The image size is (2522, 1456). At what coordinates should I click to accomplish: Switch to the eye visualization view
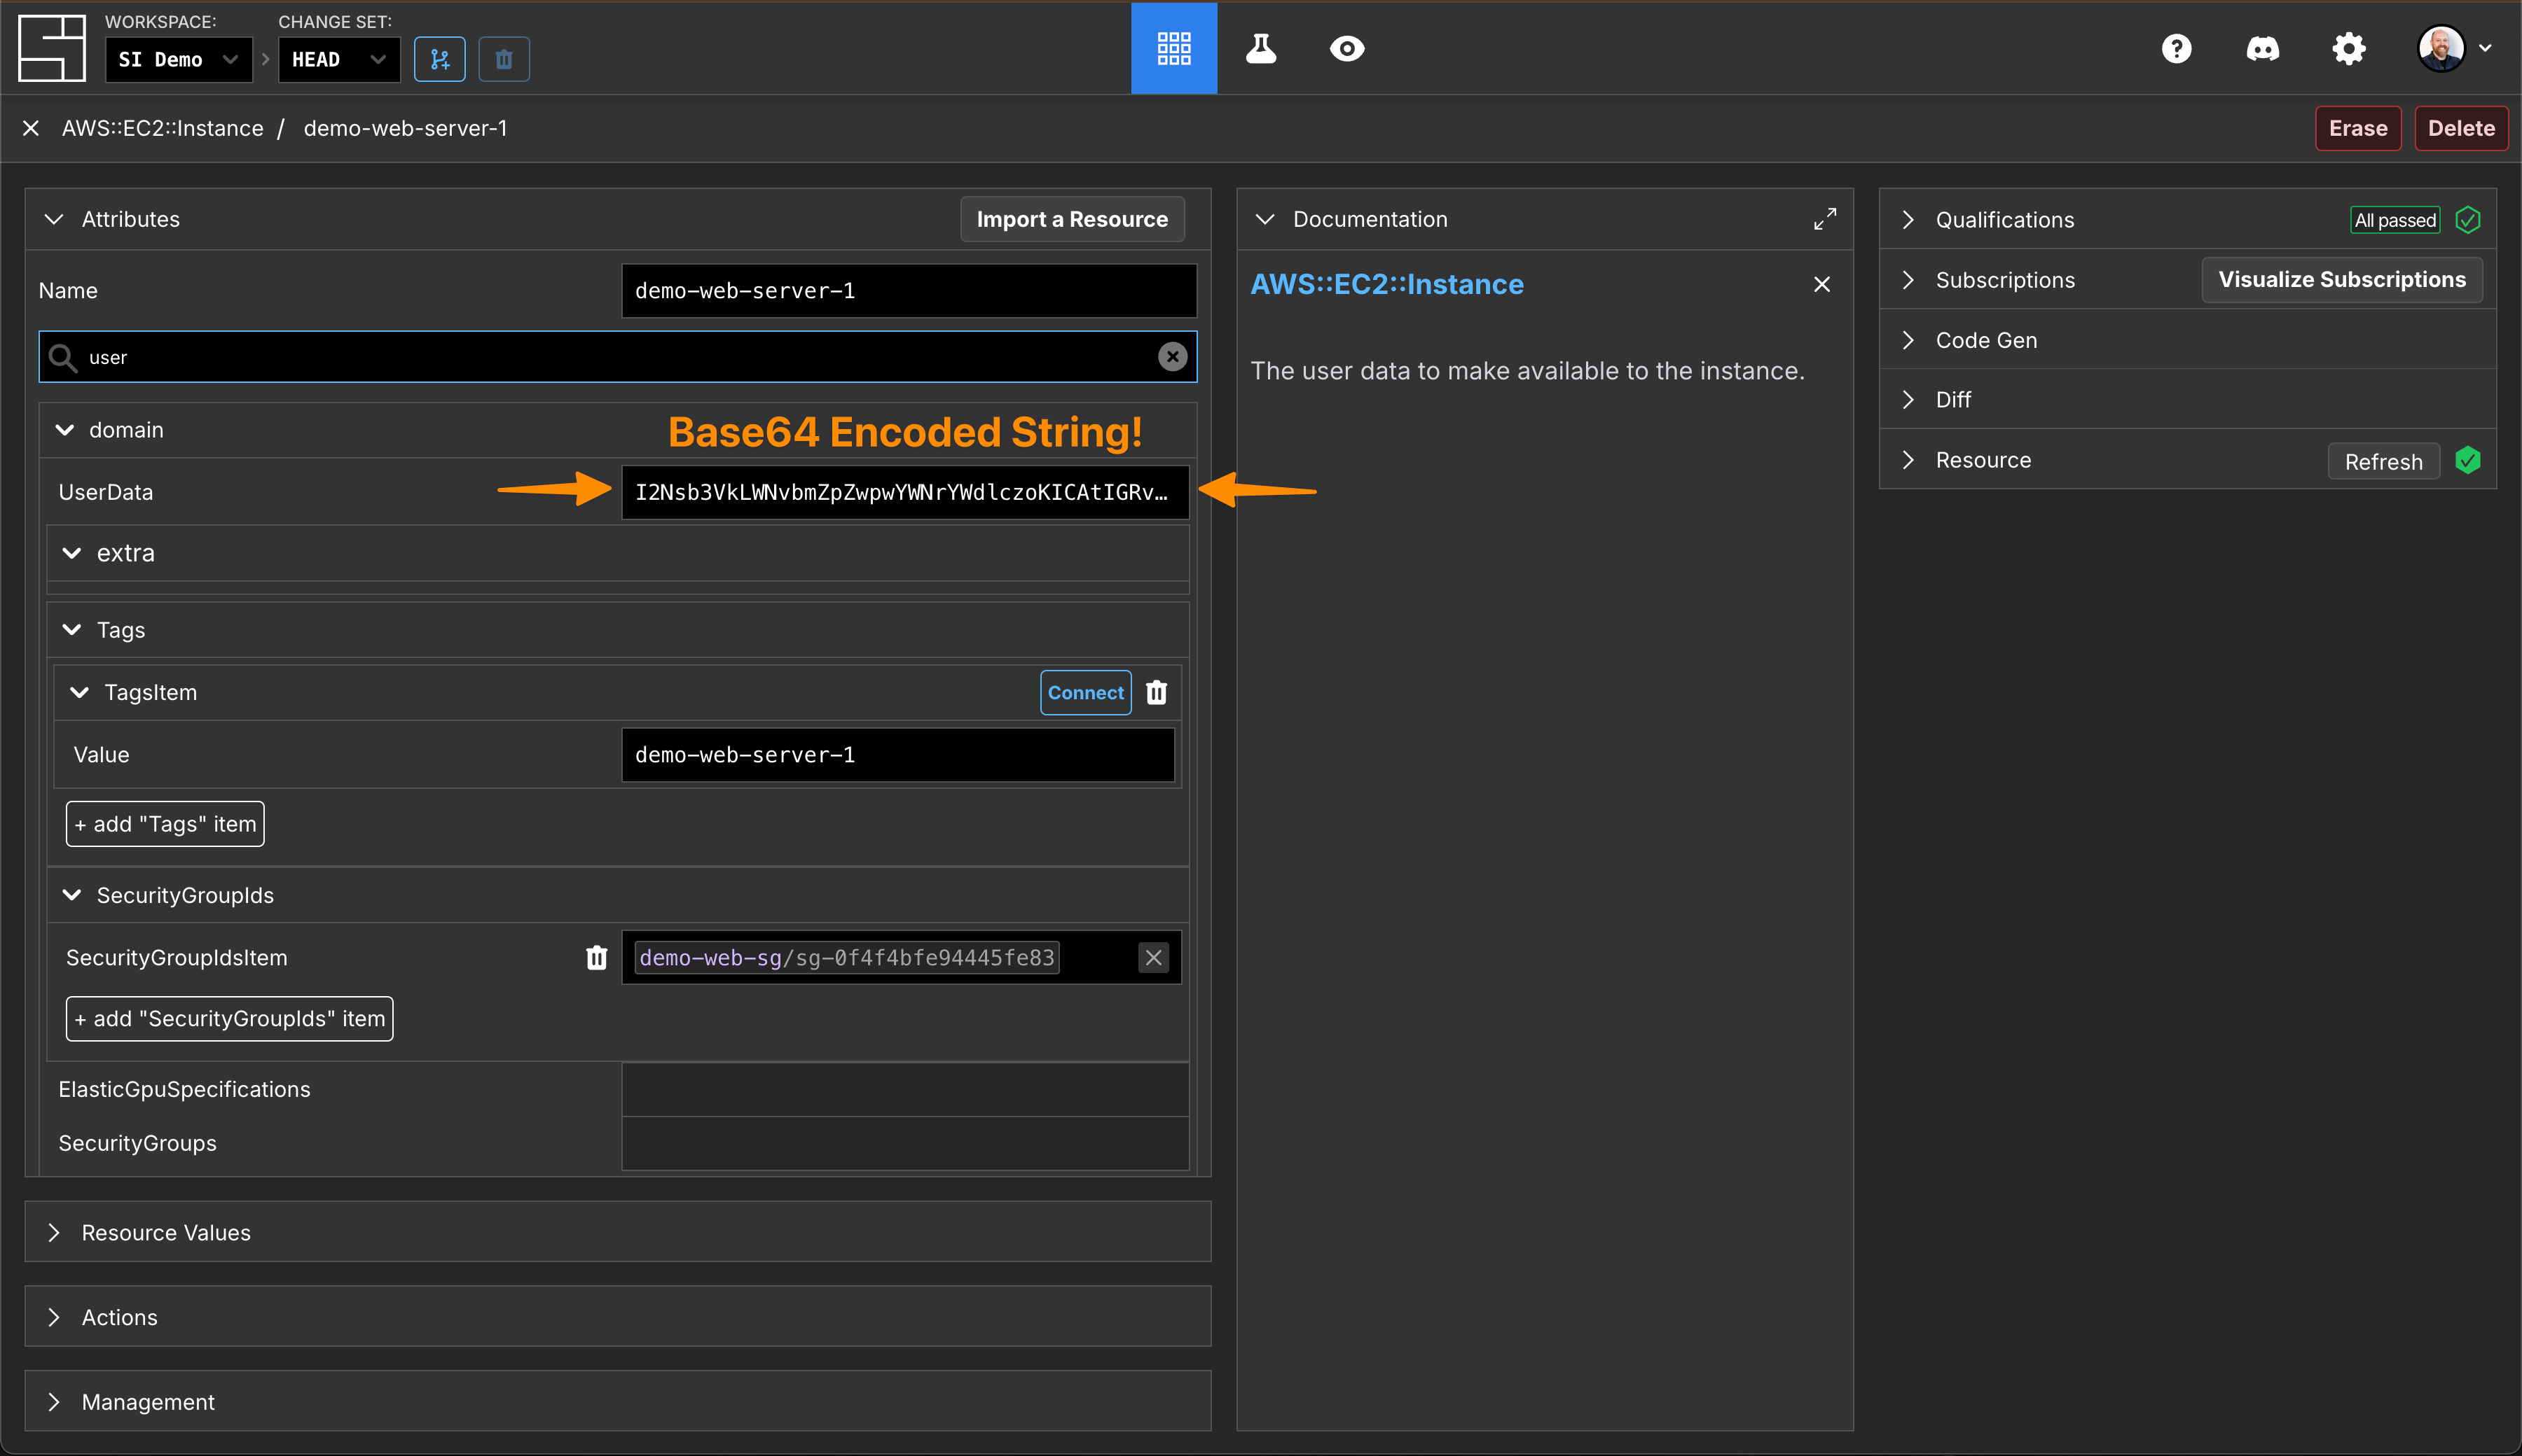pos(1346,48)
